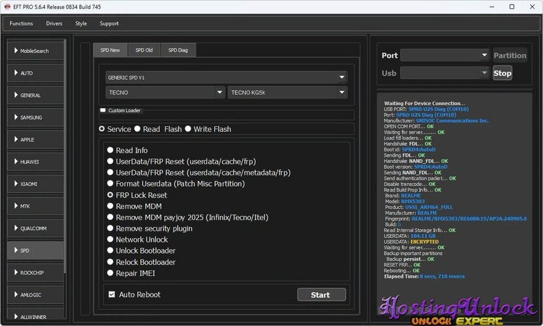This screenshot has height=326, width=543.
Task: Expand the MobileSearch sidebar section
Action: [x=35, y=51]
